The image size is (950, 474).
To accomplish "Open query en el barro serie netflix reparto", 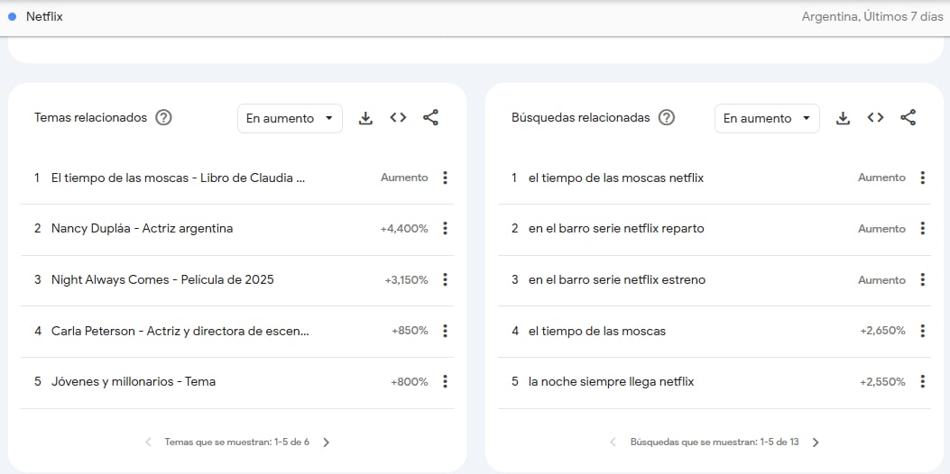I will pos(616,229).
